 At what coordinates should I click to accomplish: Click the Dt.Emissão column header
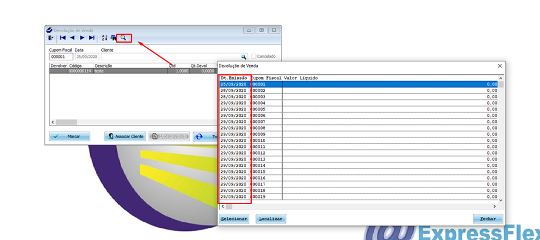(x=234, y=78)
